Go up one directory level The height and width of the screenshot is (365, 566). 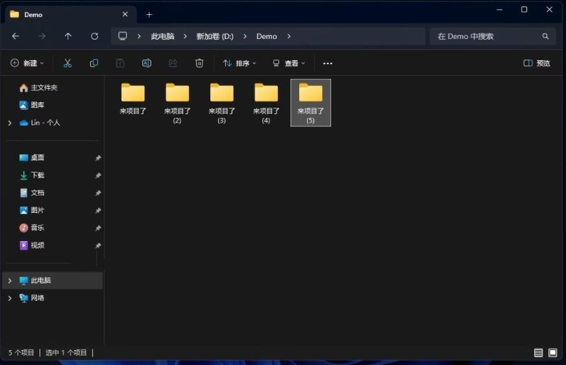[68, 36]
